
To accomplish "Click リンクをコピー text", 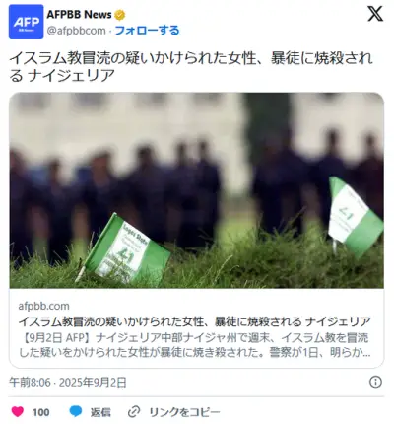I will (x=184, y=412).
